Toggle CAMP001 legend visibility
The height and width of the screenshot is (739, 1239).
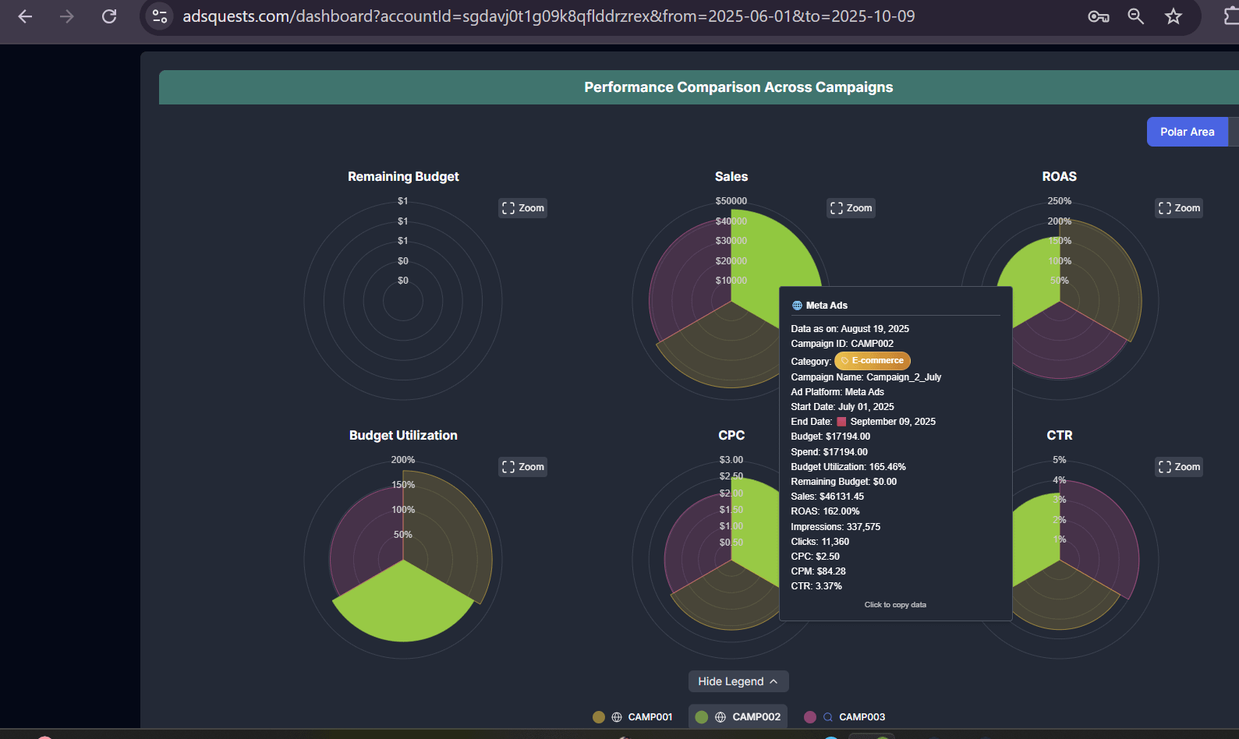632,717
